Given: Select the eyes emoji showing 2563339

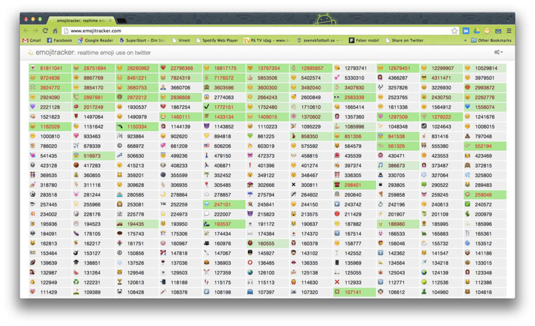Looking at the screenshot, I should [x=337, y=97].
